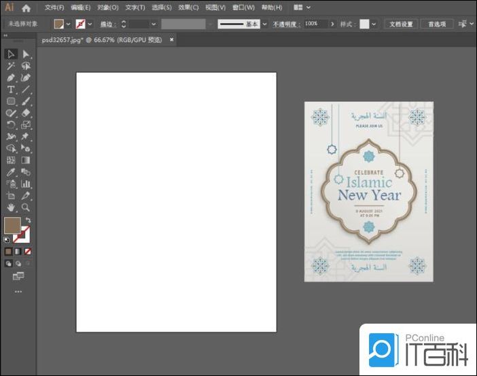Click the large brown fill color swatch

(x=12, y=226)
